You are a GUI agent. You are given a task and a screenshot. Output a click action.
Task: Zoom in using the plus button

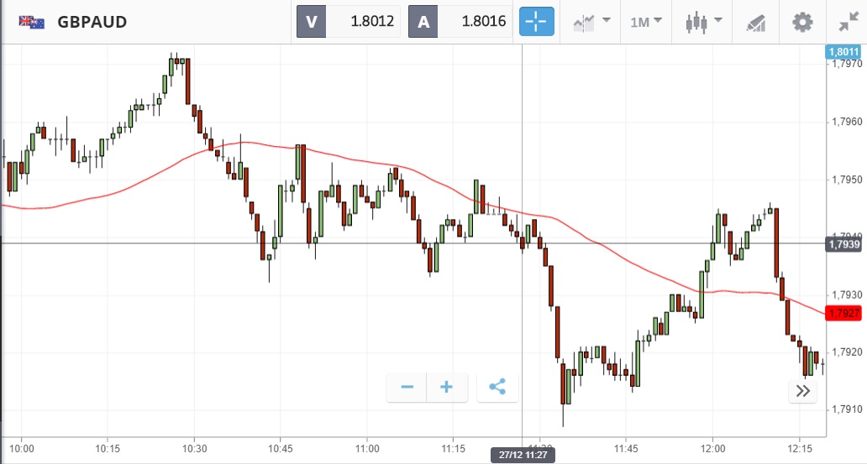tap(447, 387)
